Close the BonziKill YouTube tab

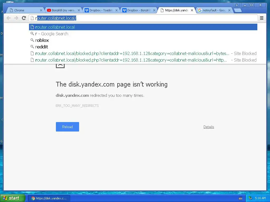79,10
